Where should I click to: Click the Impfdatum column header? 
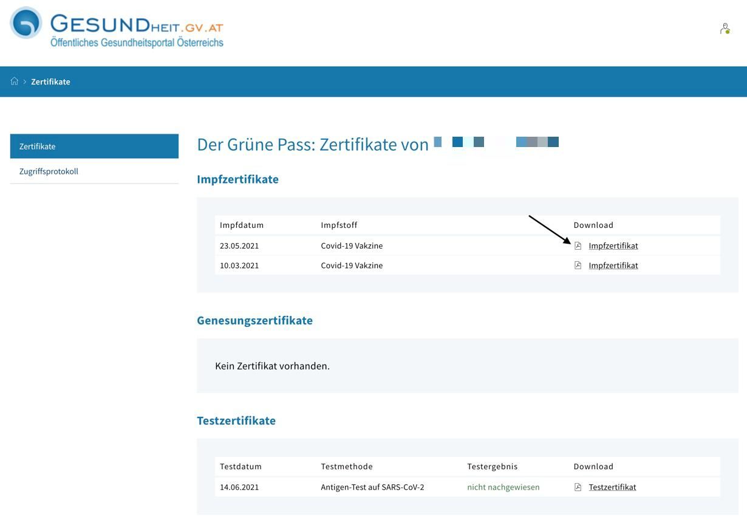pos(241,225)
